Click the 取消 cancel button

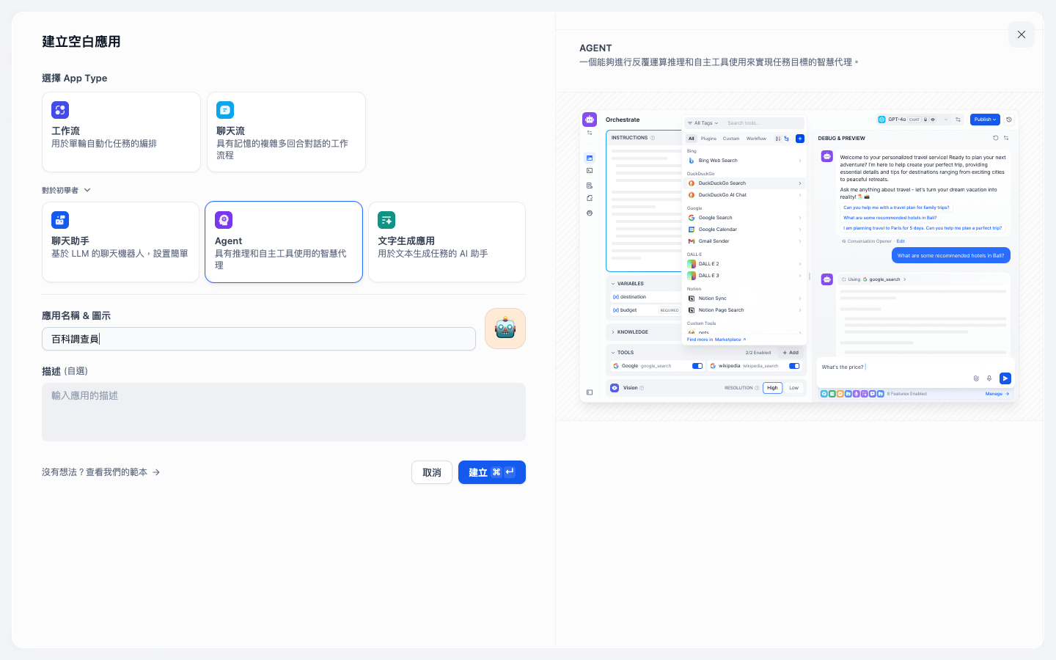[x=432, y=472]
